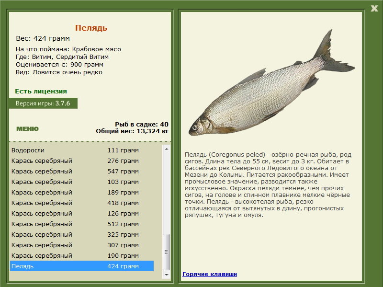The image size is (383, 287).
Task: Select the Карась серебряный 547 грамм row
Action: tap(82, 171)
